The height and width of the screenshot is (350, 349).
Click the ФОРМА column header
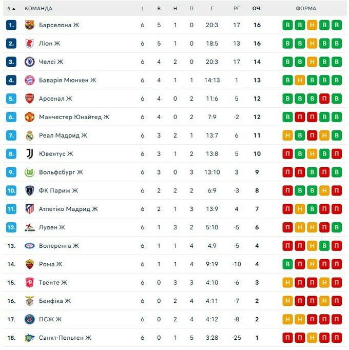click(x=306, y=9)
